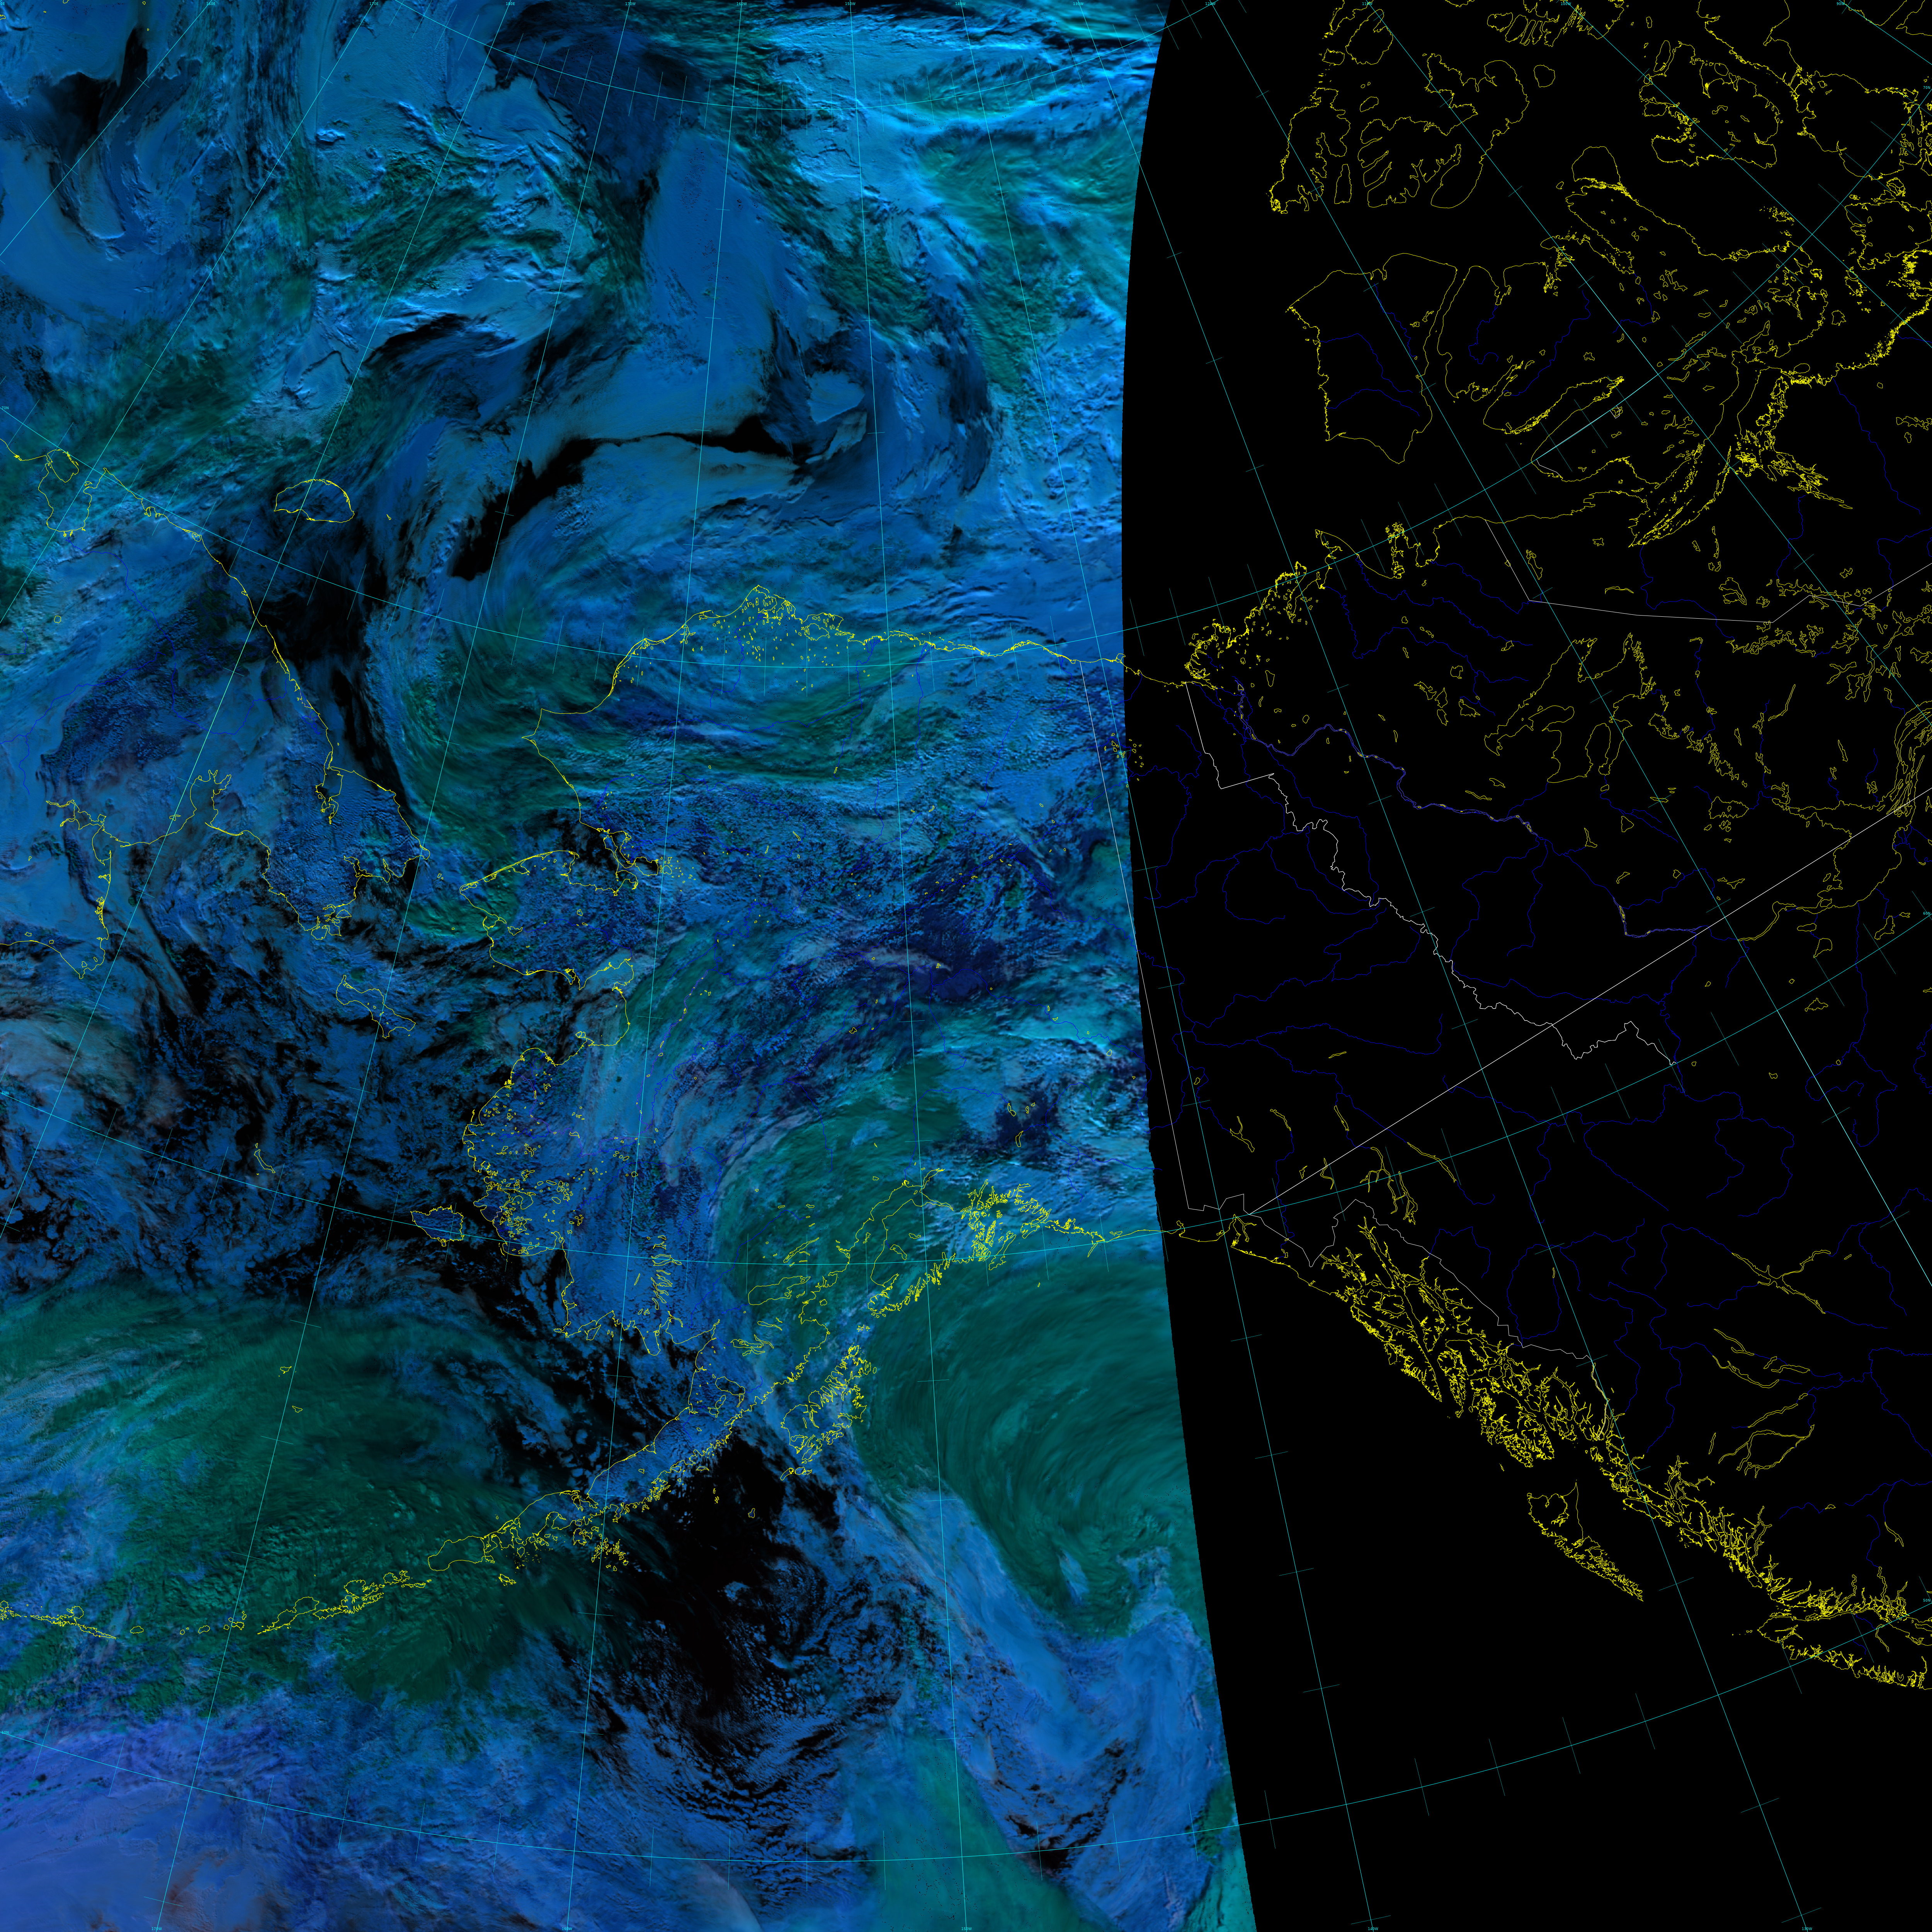Click the 90W longitude label
The image size is (1932, 1932).
[x=1841, y=4]
